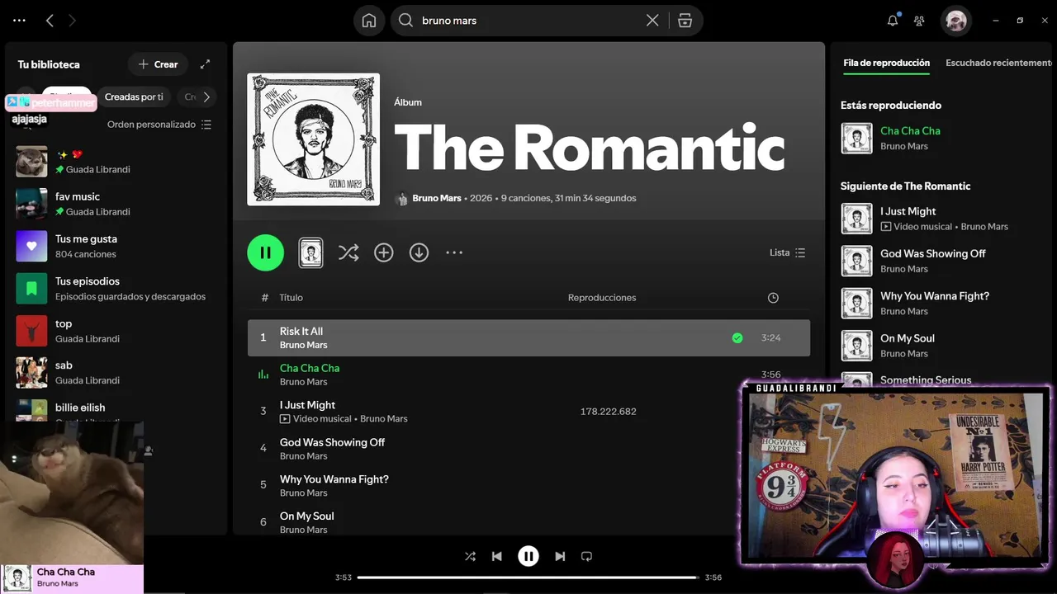
Task: Open the friend activity icon
Action: tap(919, 21)
